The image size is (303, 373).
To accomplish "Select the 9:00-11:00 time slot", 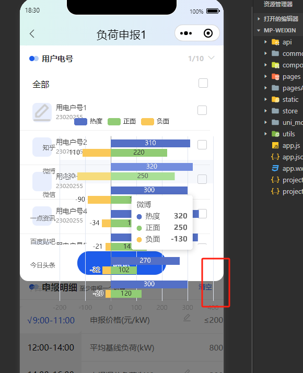I will click(51, 320).
